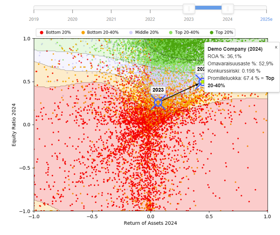
Task: Click the blue selected range on slider
Action: tap(208, 8)
